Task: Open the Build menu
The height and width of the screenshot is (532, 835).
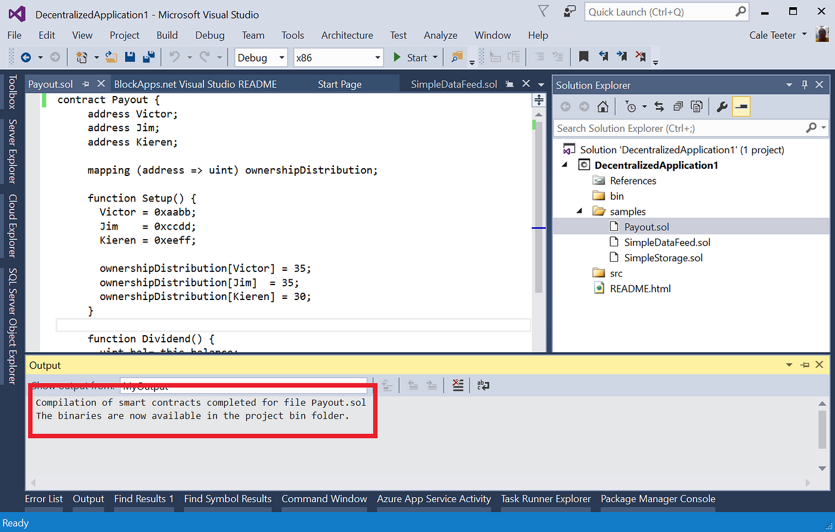Action: coord(167,35)
